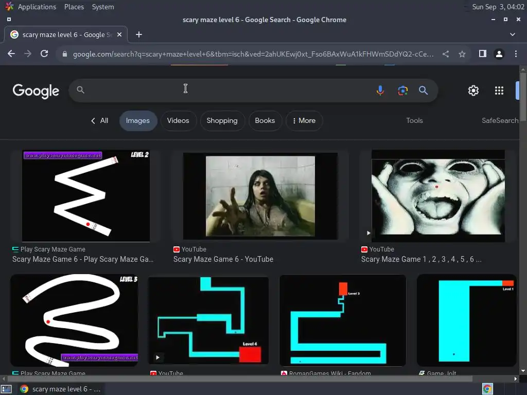
Task: Open the Game Jolt Level 1 thumbnail
Action: (x=466, y=320)
